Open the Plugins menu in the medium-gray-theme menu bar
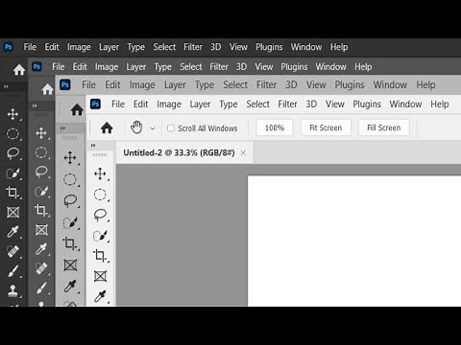461x345 pixels. (x=350, y=85)
